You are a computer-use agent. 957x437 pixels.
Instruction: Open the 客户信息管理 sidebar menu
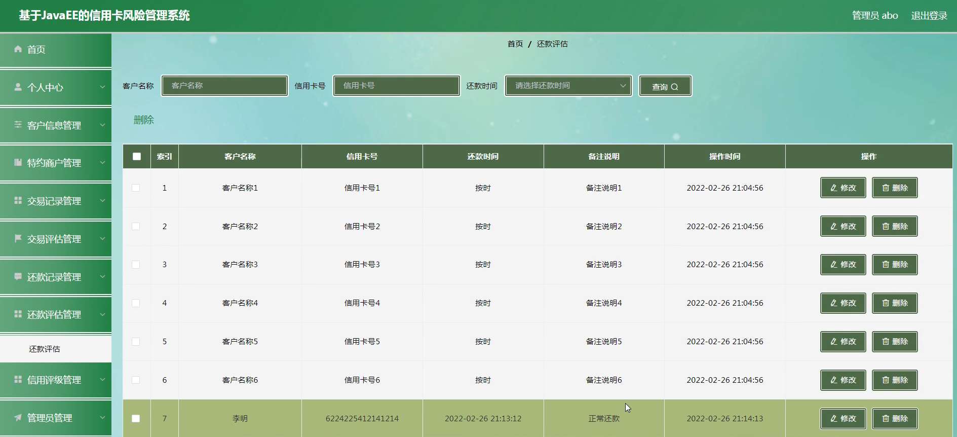point(56,125)
